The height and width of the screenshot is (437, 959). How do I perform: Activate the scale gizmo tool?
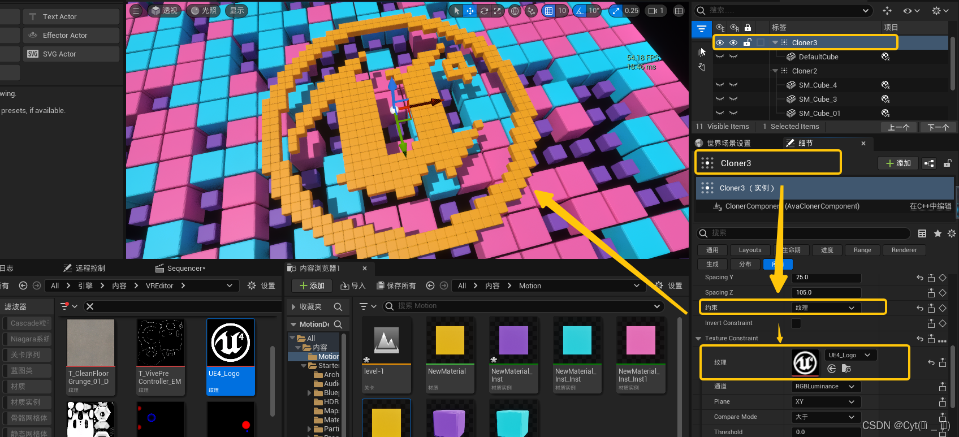pos(497,11)
